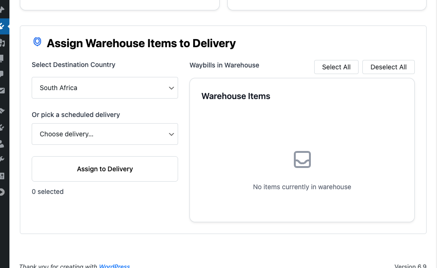Open the South Africa destination country dropdown

tap(105, 88)
